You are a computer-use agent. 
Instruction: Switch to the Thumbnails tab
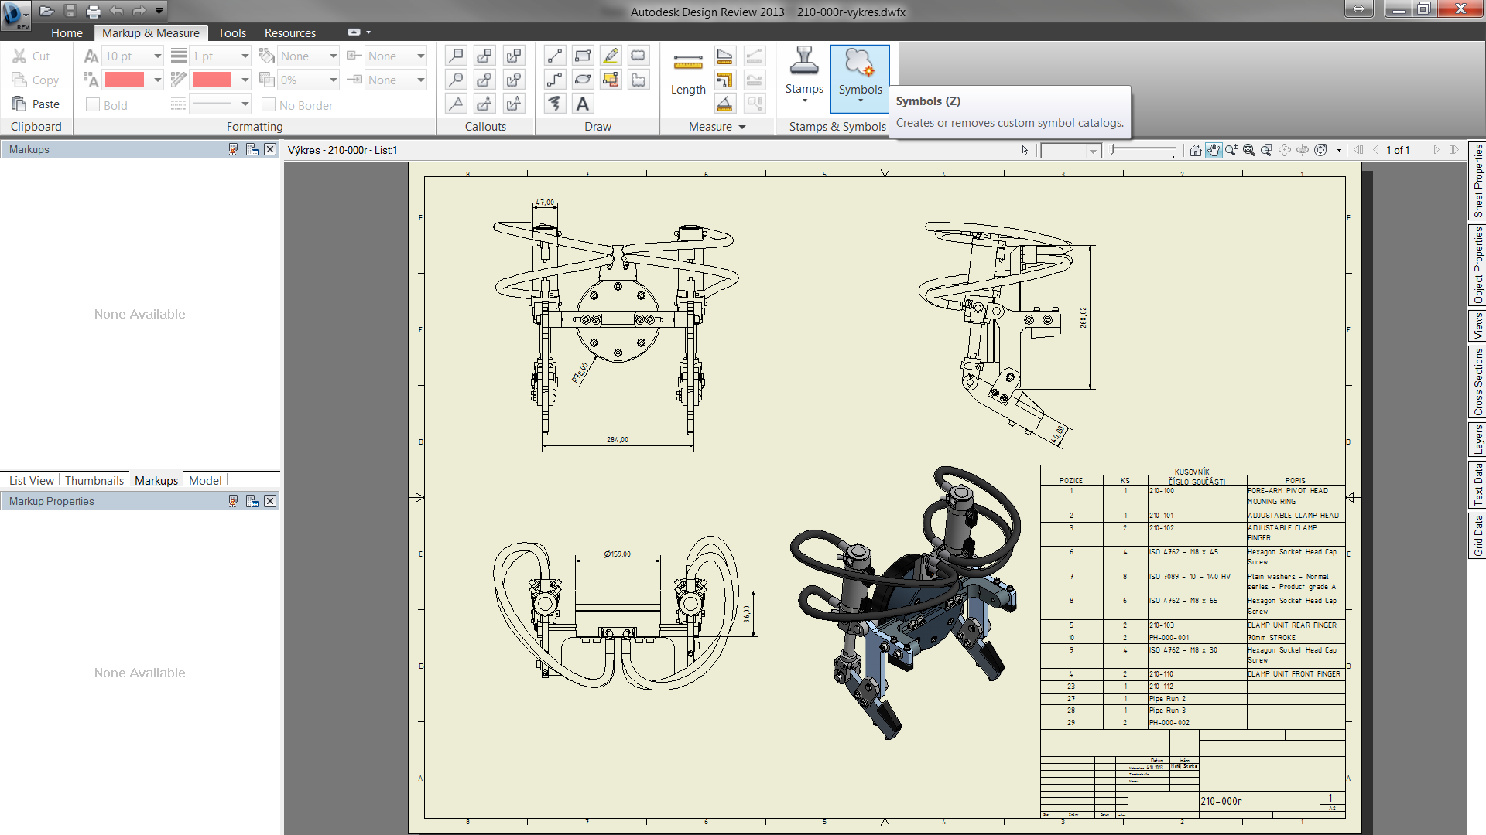[94, 480]
